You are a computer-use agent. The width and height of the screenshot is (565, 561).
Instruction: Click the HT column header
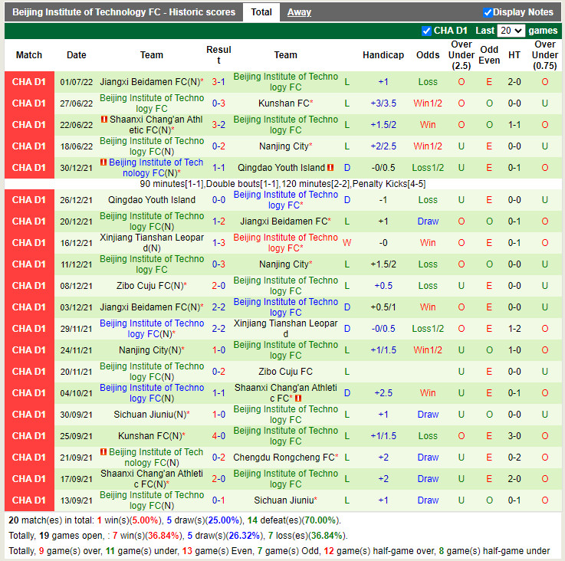tap(514, 55)
